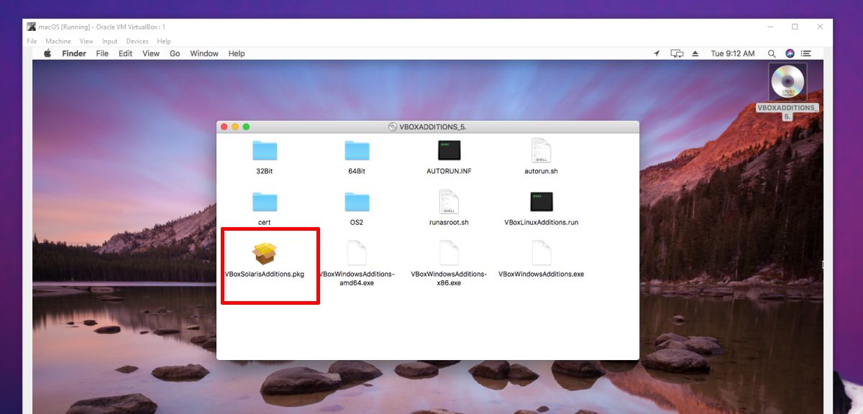Open the macOS Help menu beside Window

pos(237,53)
